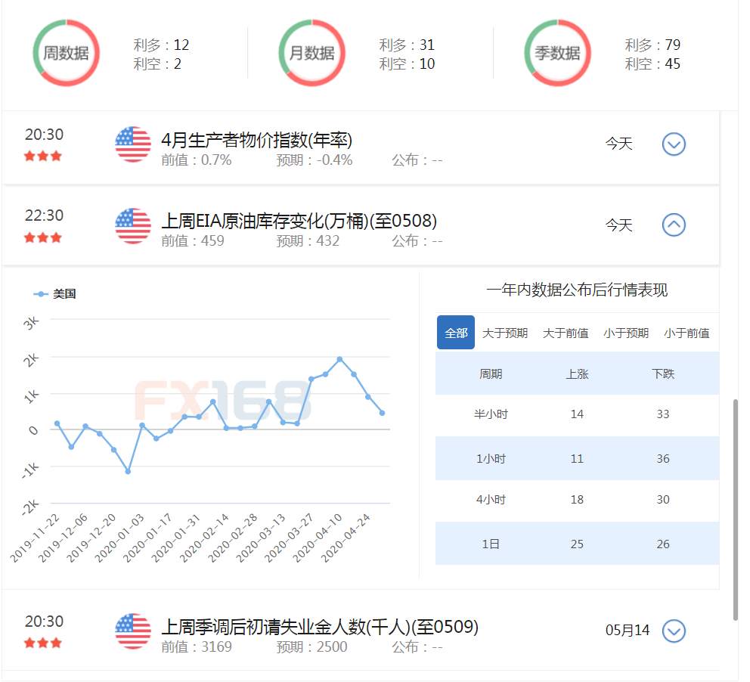Screen dimensions: 750x682
Task: Click 前值:459 text
Action: pos(193,240)
